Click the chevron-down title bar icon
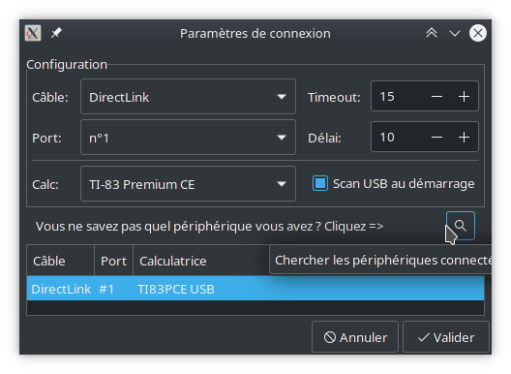 coord(455,33)
